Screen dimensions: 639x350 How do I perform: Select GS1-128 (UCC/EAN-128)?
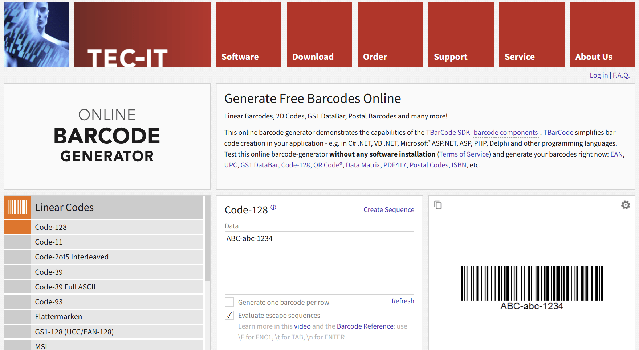tap(103, 332)
